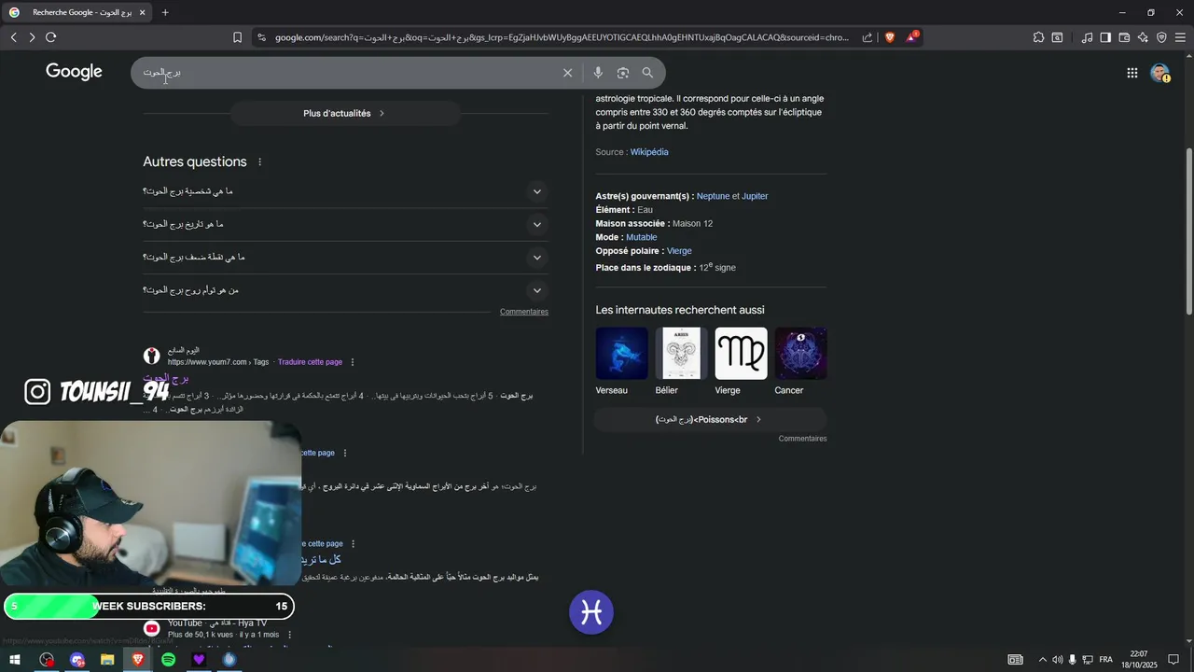Open the youm7 برج الحوت result title

click(166, 378)
